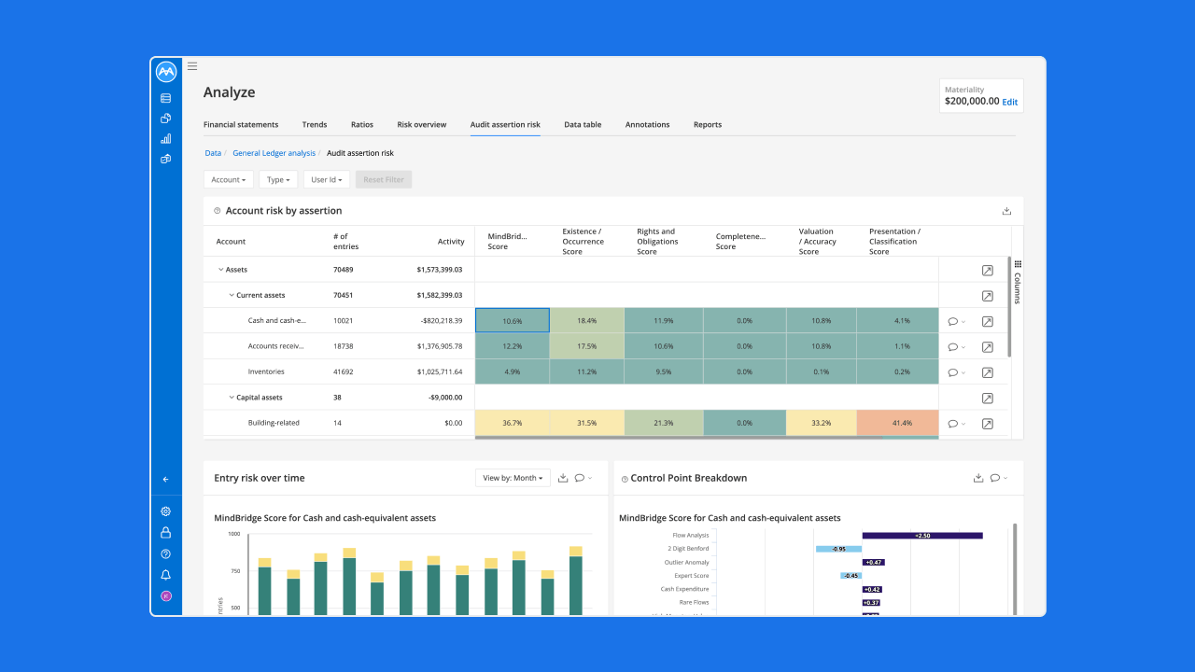Collapse the Current assets tree row
The width and height of the screenshot is (1195, 672).
(x=232, y=296)
